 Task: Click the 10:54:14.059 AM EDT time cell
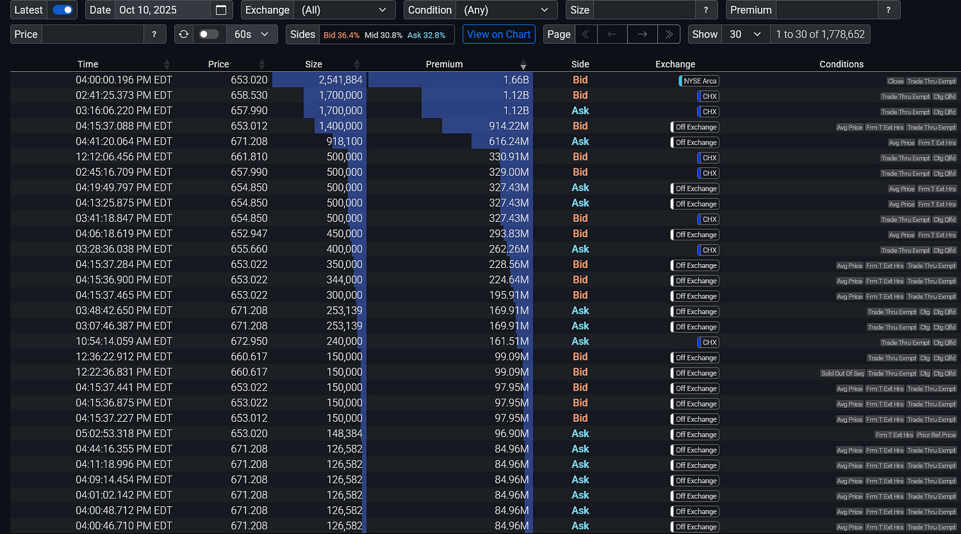tap(124, 341)
